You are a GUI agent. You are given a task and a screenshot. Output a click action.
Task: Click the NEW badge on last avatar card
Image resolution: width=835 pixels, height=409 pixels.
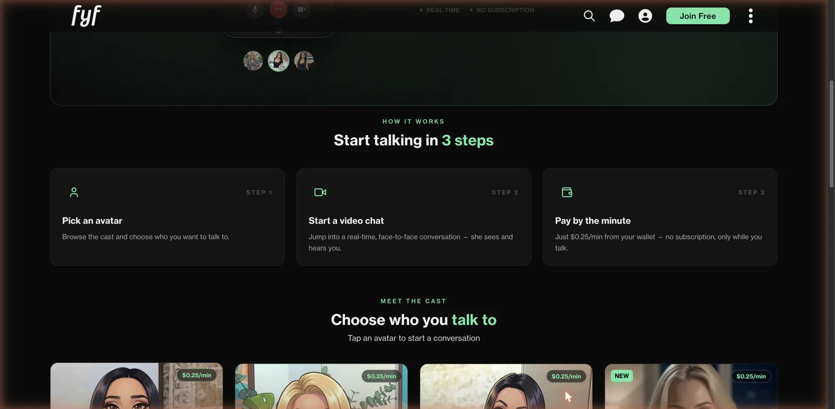(x=622, y=376)
